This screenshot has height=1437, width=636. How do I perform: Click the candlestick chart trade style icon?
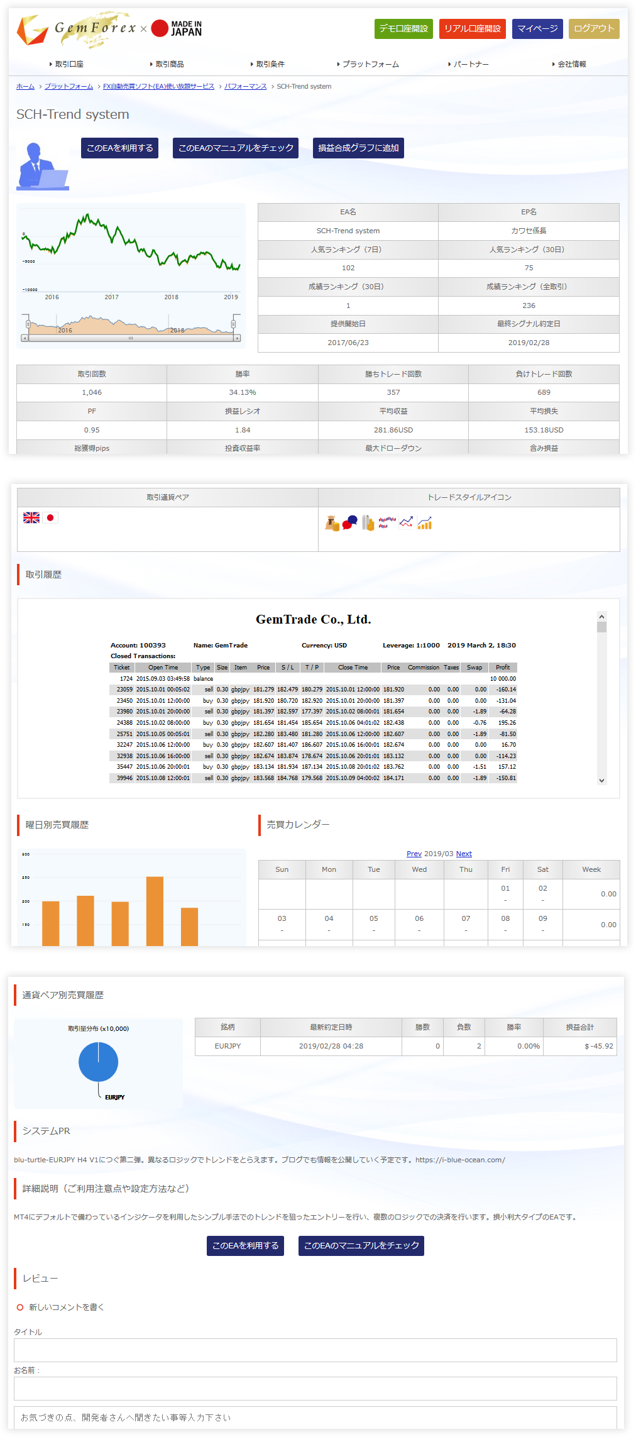point(387,522)
